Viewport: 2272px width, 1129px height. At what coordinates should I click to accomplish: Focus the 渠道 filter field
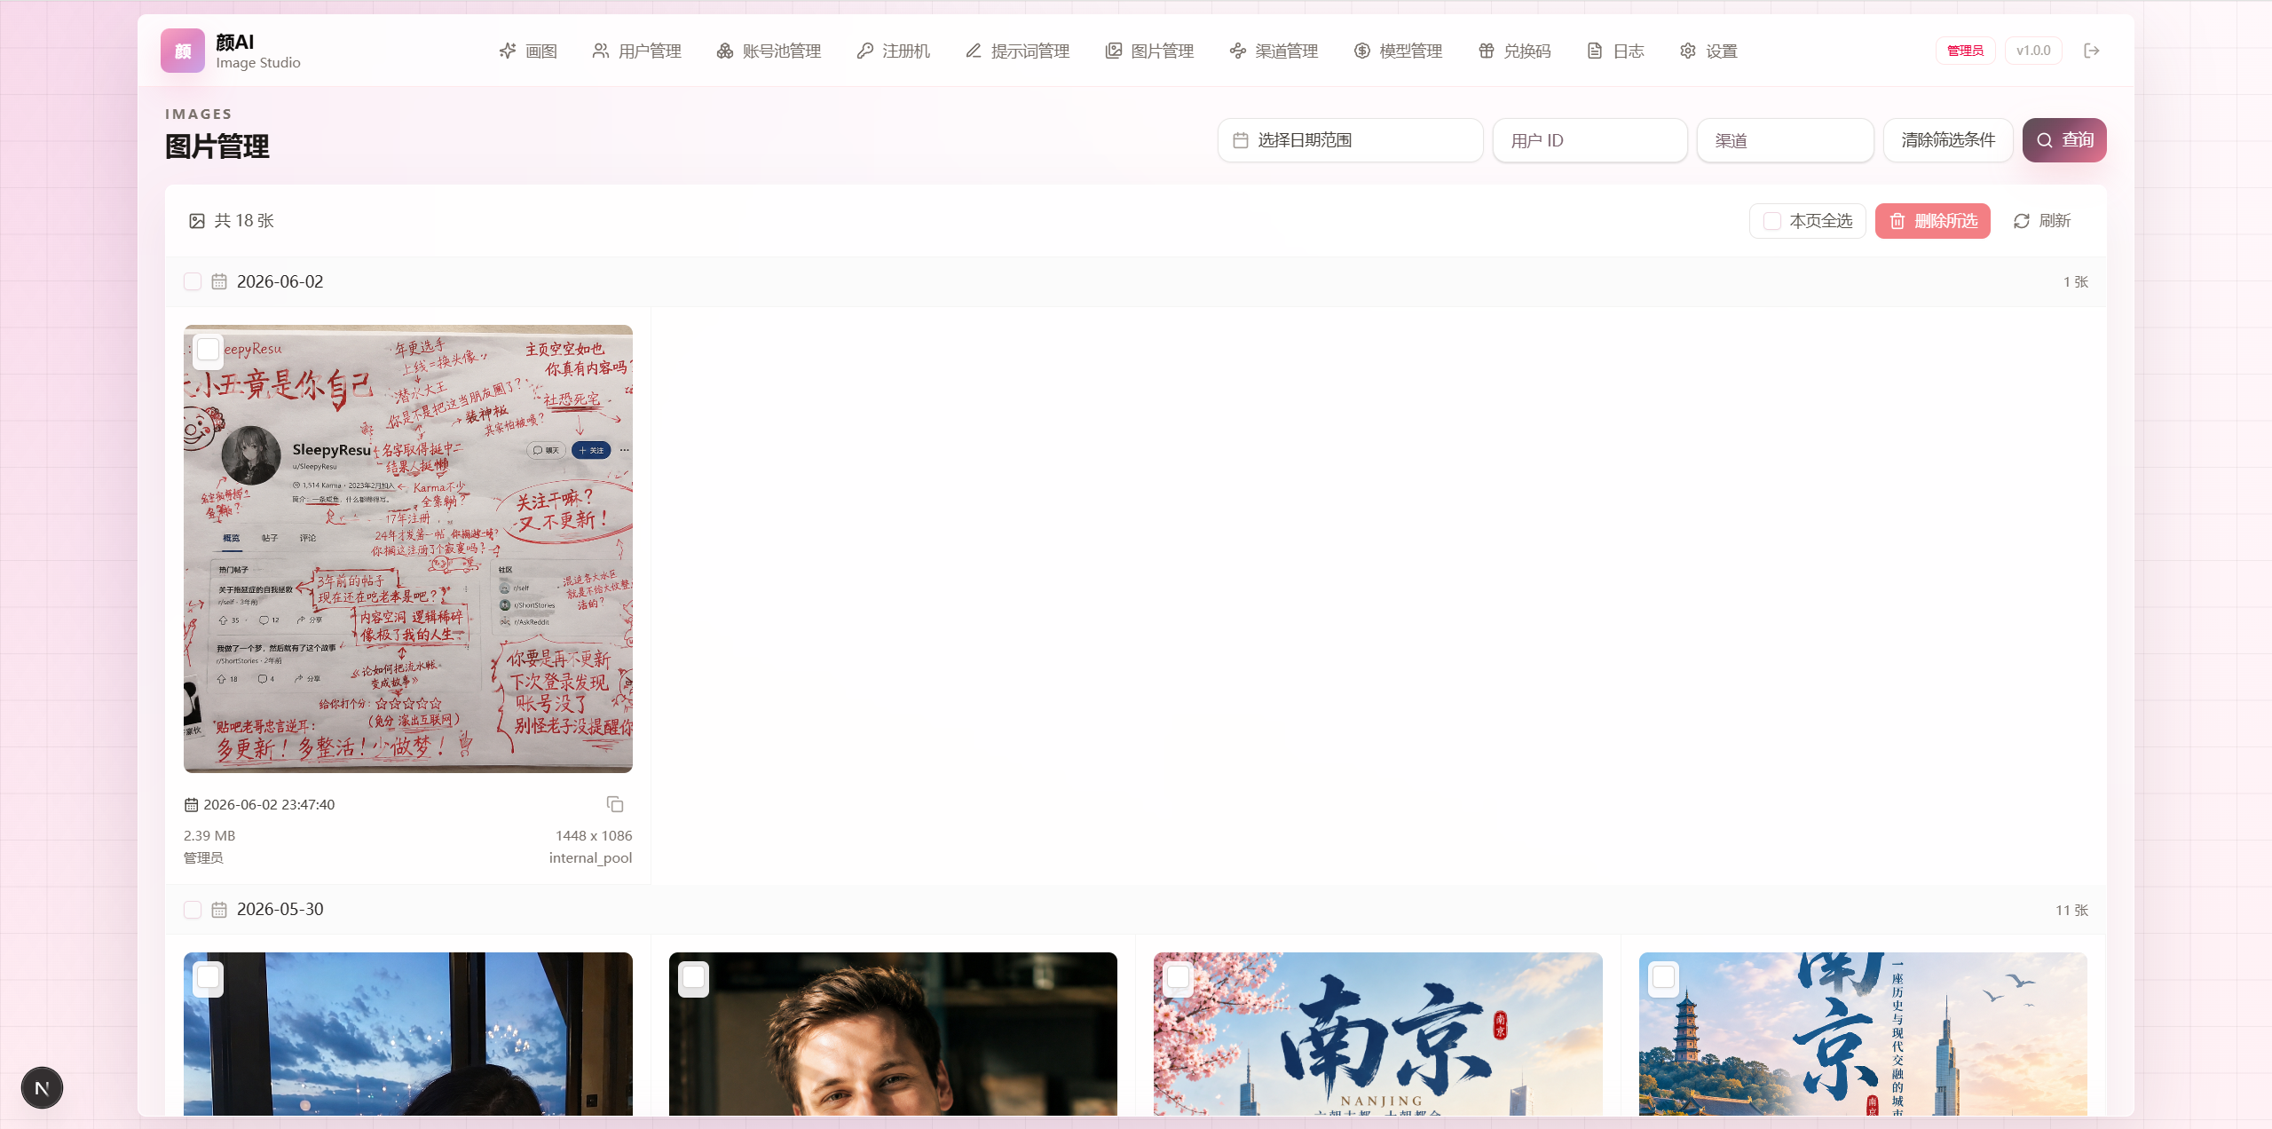[x=1786, y=140]
